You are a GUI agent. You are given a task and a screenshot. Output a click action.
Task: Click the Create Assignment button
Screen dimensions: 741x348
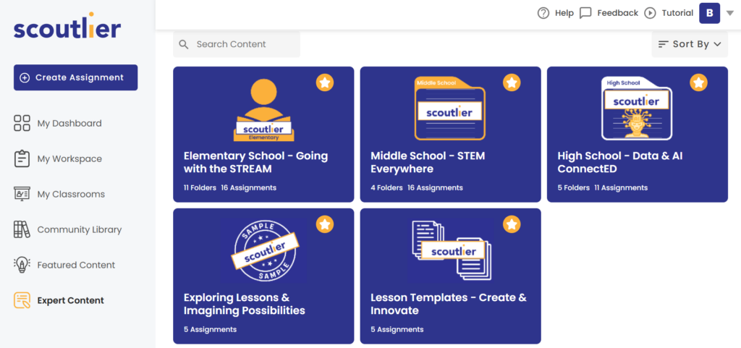tap(75, 77)
